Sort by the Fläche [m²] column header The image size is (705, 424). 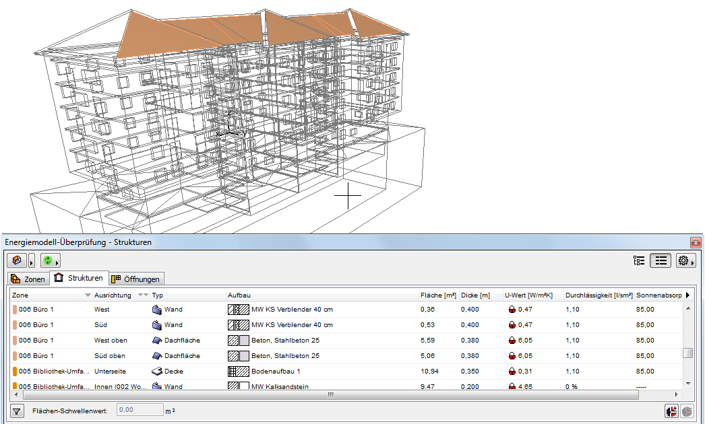click(x=438, y=295)
